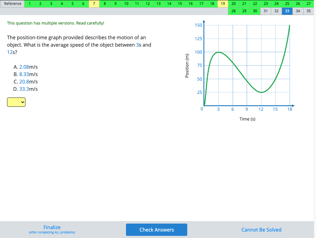
Task: Open unanswered question 34
Action: pyautogui.click(x=298, y=11)
